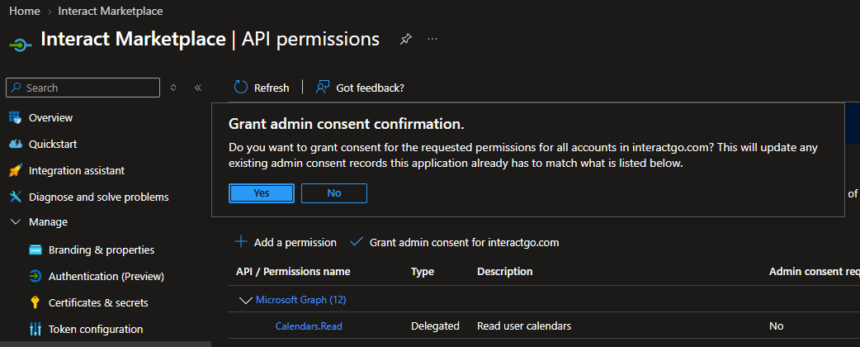Open Diagnose and solve problems
Viewport: 860px width, 347px height.
(99, 197)
